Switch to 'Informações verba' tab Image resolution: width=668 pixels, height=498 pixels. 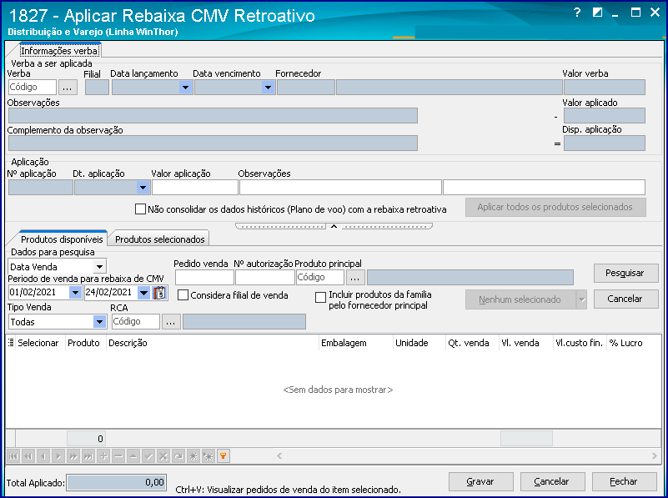click(59, 51)
